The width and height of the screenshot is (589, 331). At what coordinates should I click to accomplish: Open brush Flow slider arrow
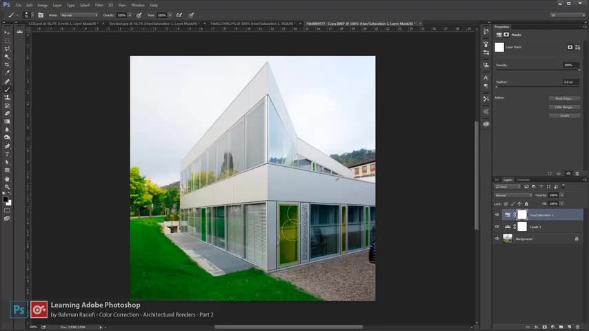[x=170, y=15]
